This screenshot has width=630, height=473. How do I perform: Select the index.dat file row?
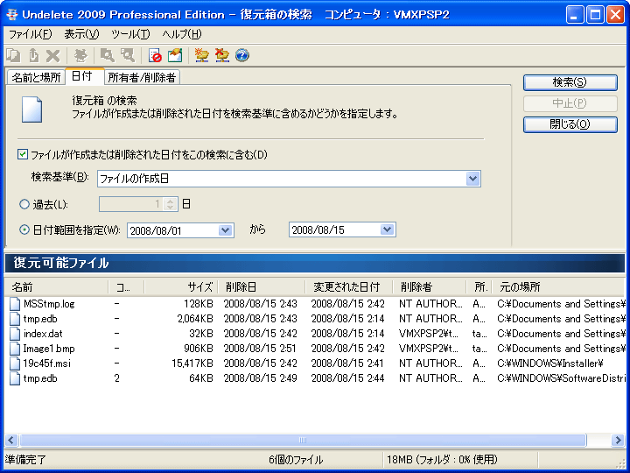pyautogui.click(x=315, y=334)
